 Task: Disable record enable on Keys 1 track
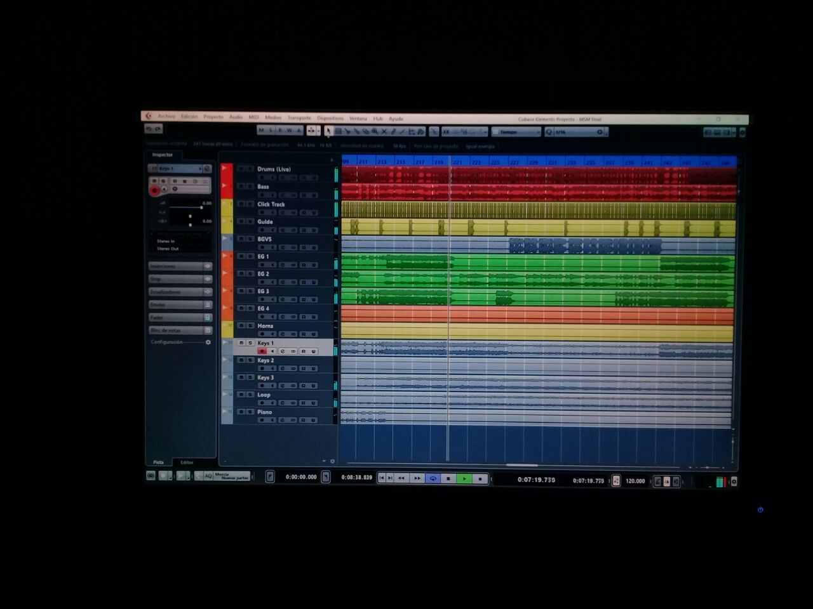pos(262,351)
